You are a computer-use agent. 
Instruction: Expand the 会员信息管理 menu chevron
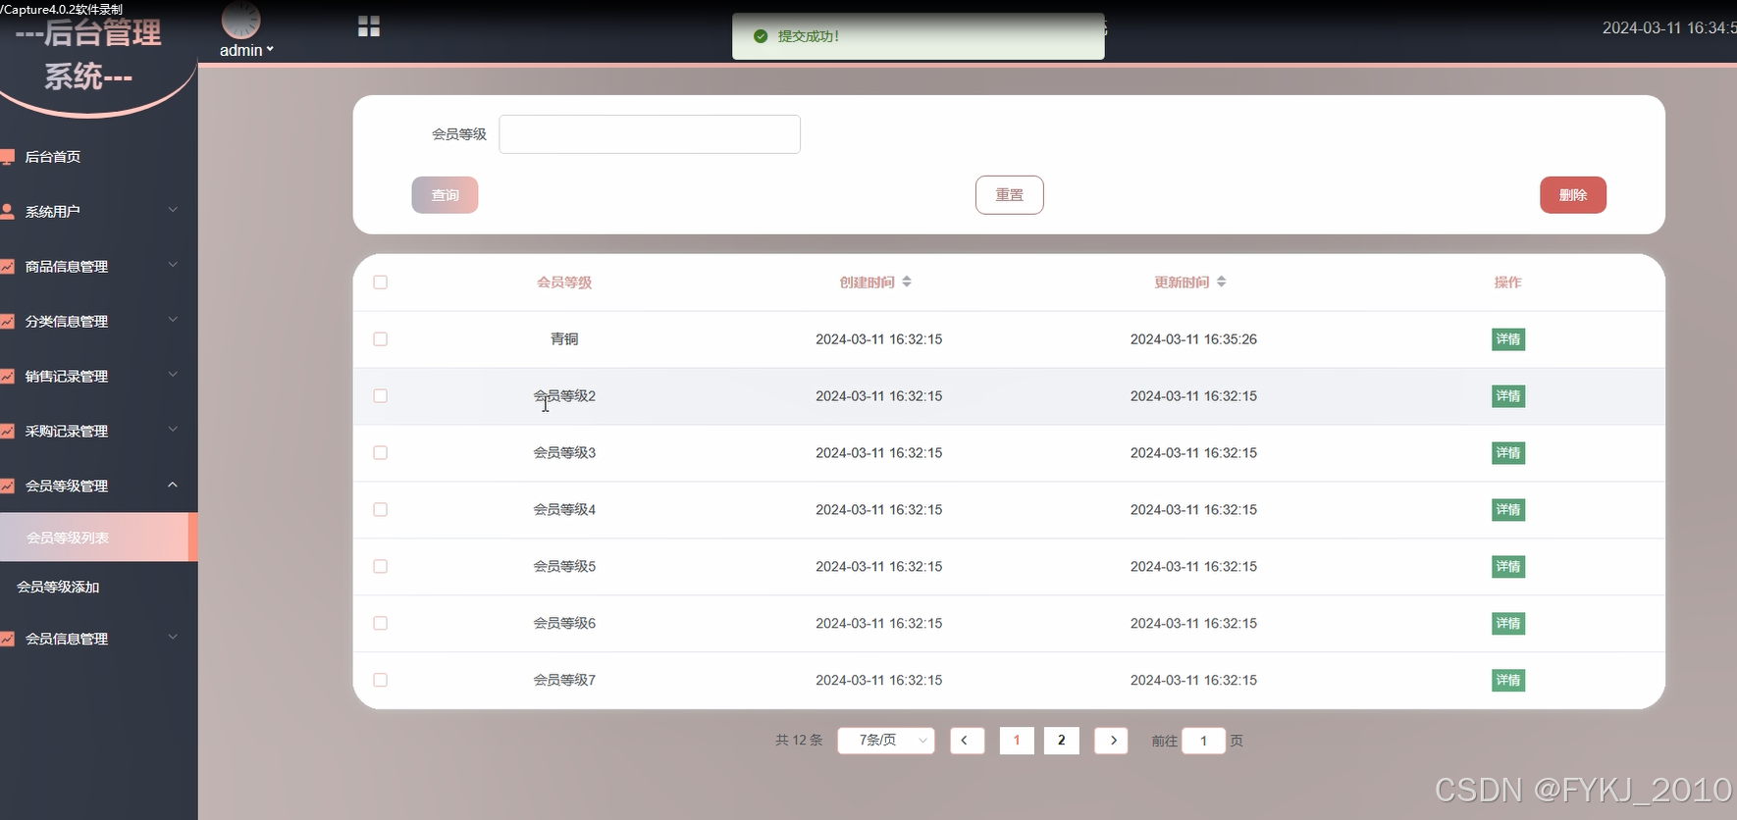pos(173,638)
